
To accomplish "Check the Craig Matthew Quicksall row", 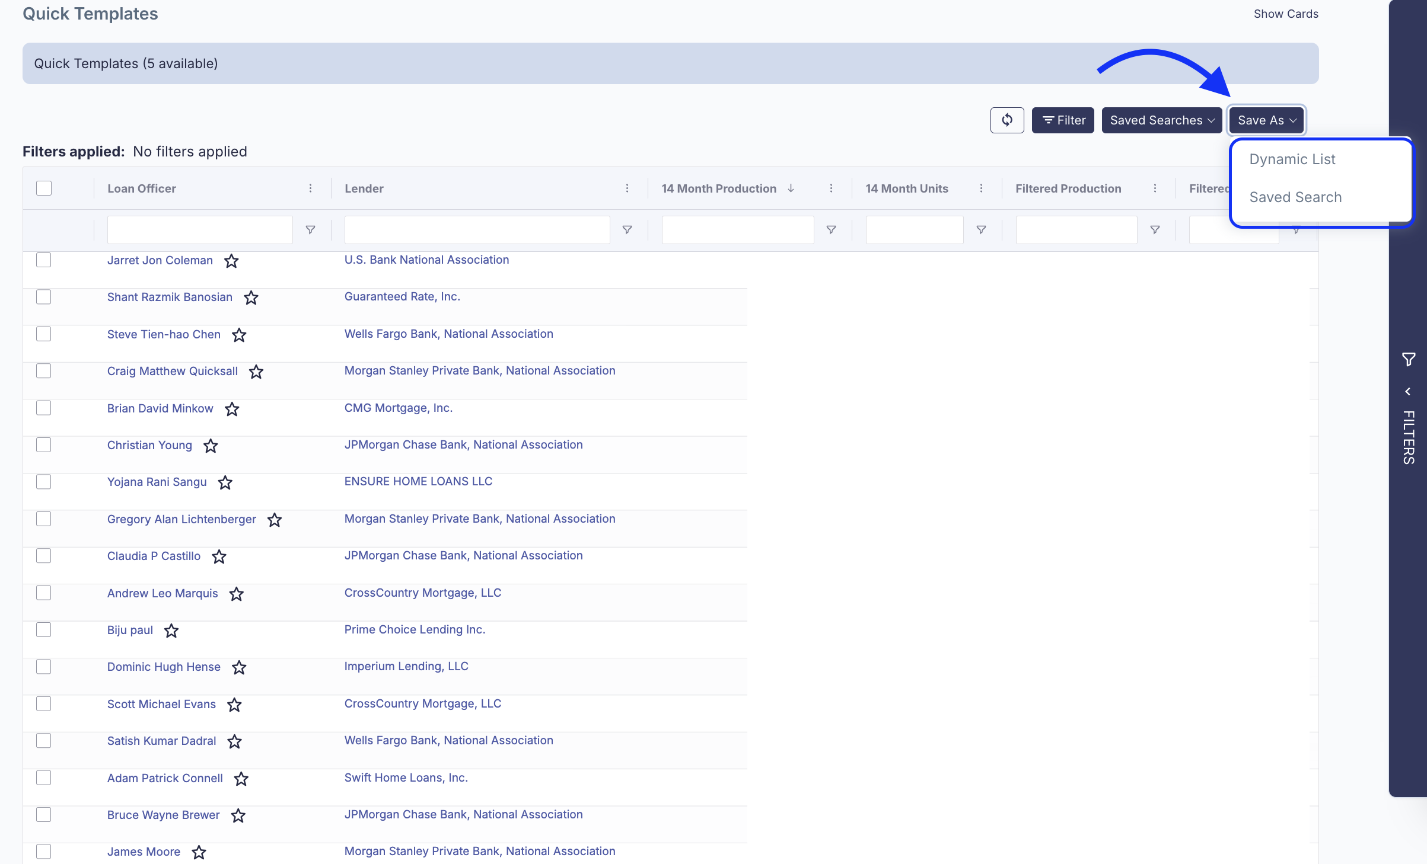I will (x=44, y=371).
